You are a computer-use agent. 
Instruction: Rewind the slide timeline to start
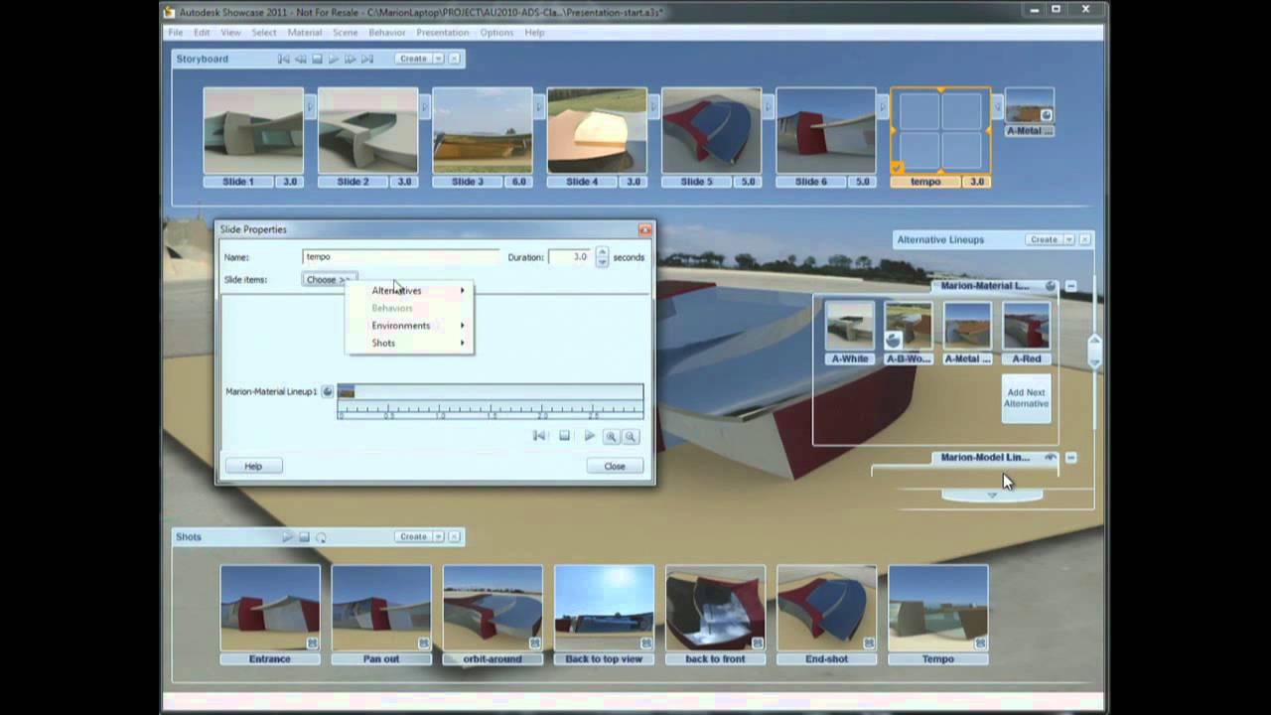tap(539, 436)
